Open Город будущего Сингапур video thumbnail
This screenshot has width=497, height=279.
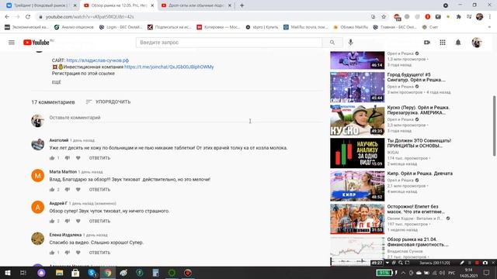tap(357, 87)
